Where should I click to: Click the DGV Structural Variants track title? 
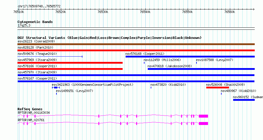(x=110, y=38)
